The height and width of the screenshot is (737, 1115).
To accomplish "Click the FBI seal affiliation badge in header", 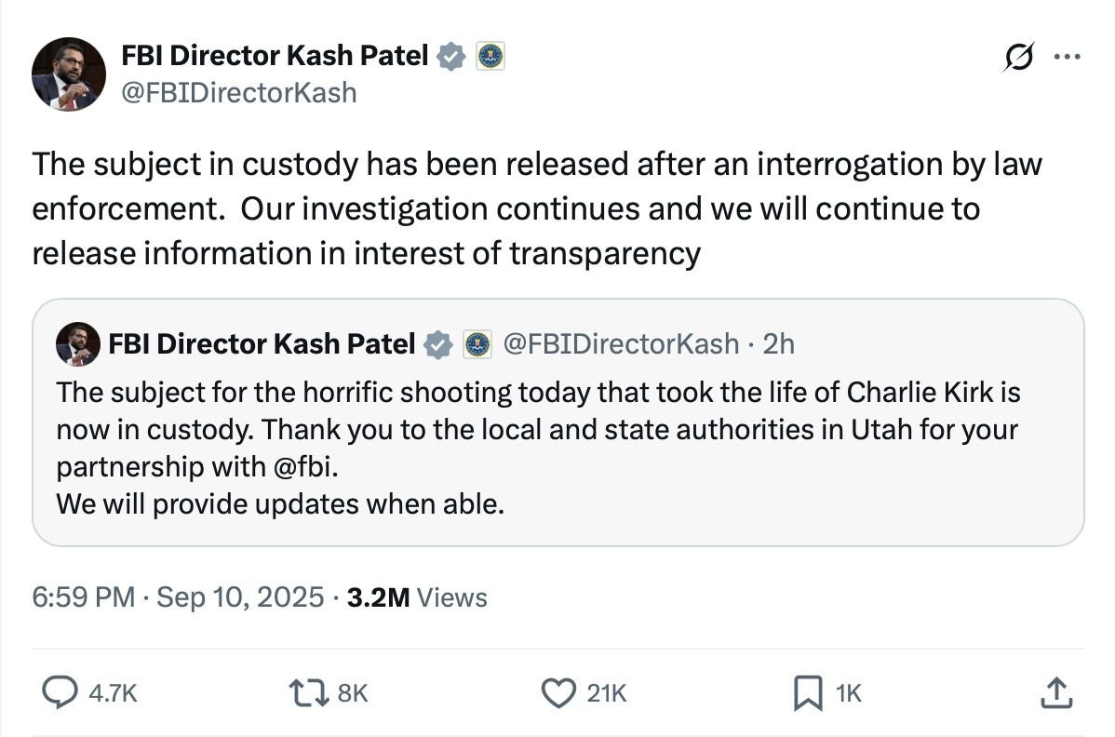I will point(490,56).
